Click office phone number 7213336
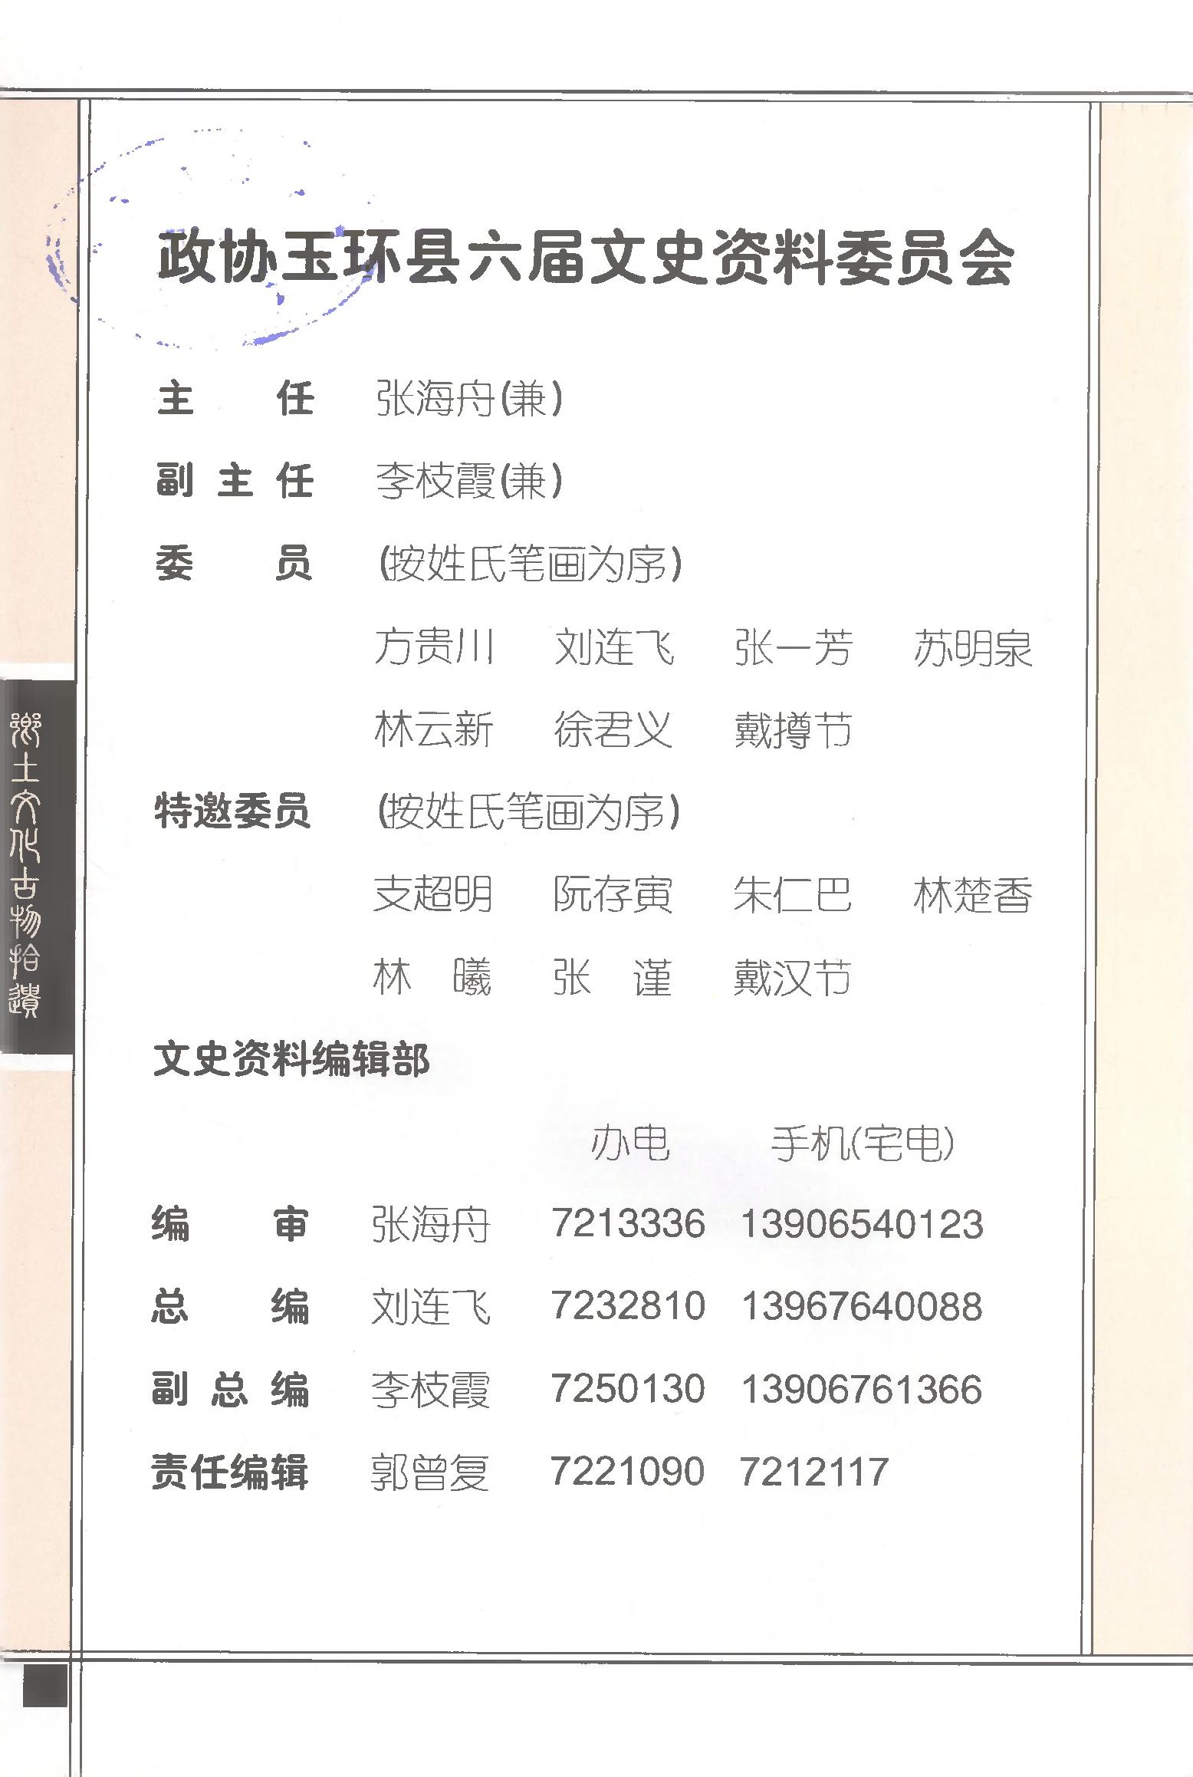 [x=628, y=1224]
